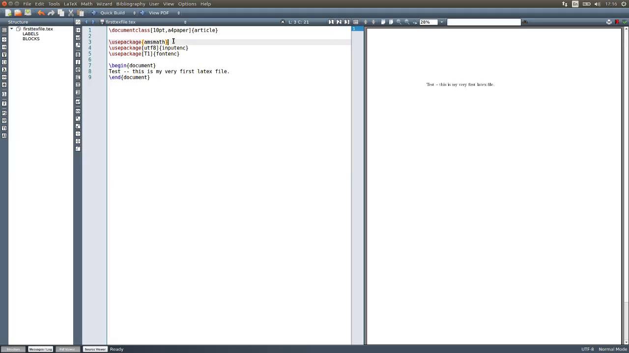Zoom in the PDF with the magnifier plus
This screenshot has height=353, width=629.
tap(399, 22)
